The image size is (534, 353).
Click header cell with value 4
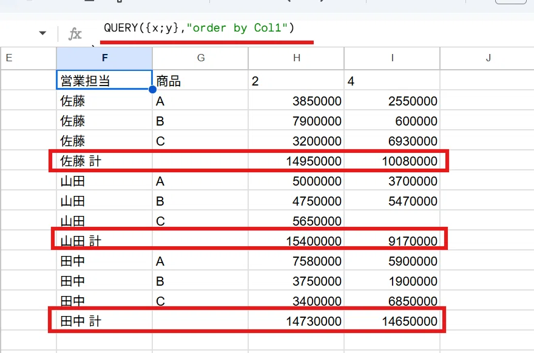click(392, 80)
